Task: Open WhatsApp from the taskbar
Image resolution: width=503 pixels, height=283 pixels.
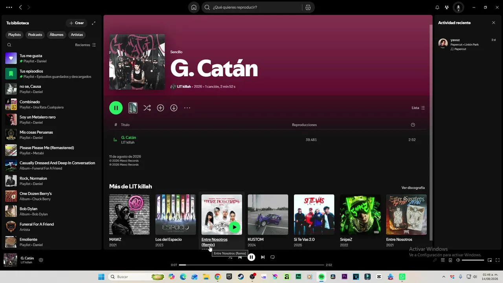Action: 402,277
